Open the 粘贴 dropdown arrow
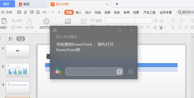The width and height of the screenshot is (194, 98). point(8,27)
